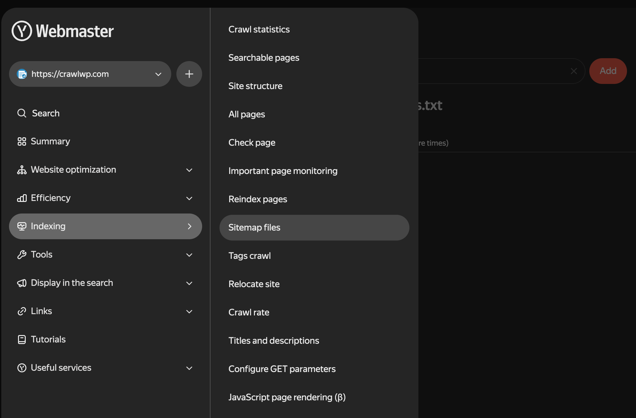Click the Summary grid icon
This screenshot has height=418, width=636.
point(22,141)
